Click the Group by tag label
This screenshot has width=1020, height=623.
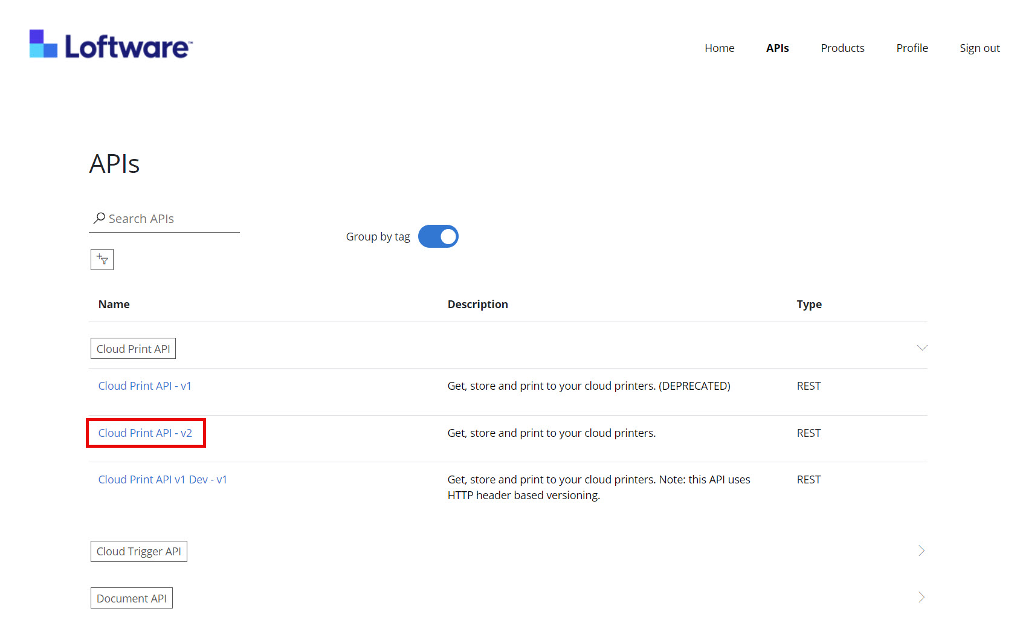point(378,236)
